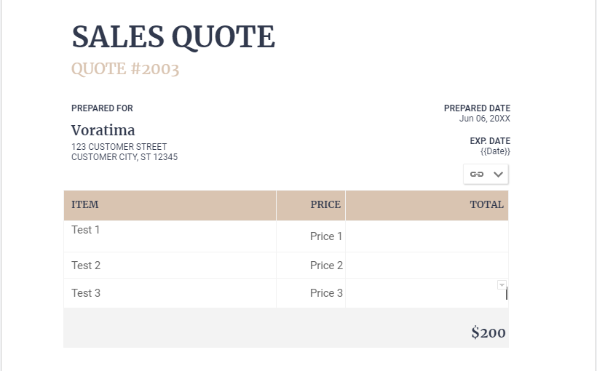Select the Jun 06, 20XX prepared date
The height and width of the screenshot is (371, 597).
[485, 119]
